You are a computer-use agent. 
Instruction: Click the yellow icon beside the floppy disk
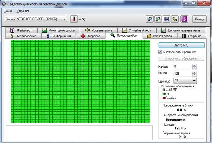175,19
